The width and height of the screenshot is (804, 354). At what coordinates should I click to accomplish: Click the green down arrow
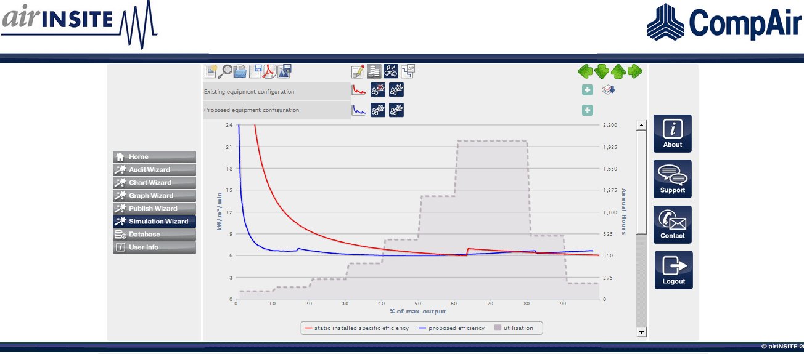[x=602, y=71]
